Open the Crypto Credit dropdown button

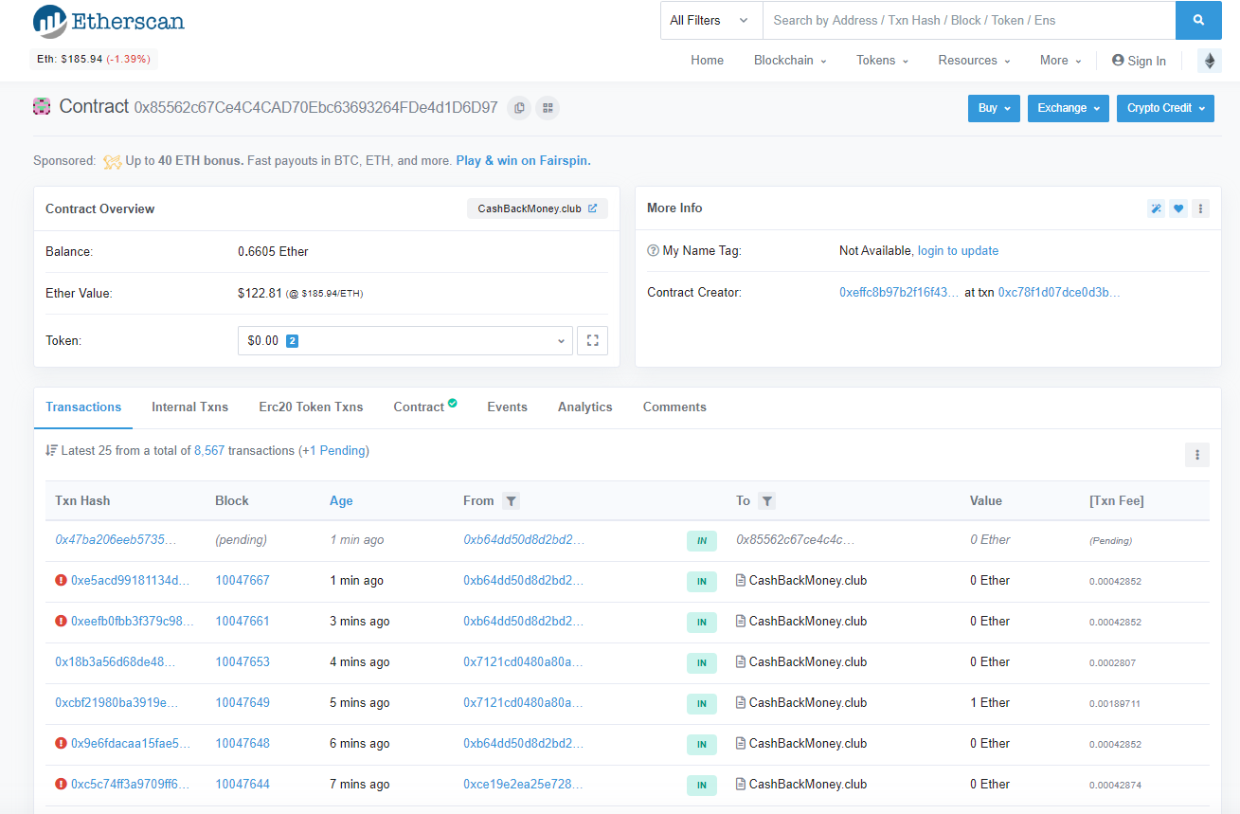[1165, 108]
